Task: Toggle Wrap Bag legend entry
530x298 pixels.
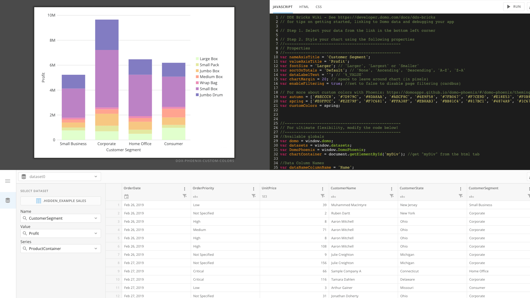Action: click(208, 83)
